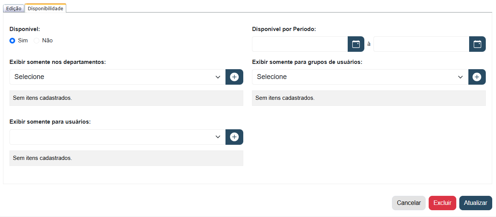
Task: Add selected user group with plus button
Action: 477,77
